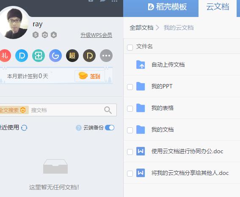Open the 我的PPT folder name

coord(162,86)
